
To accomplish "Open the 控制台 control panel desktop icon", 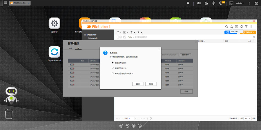I will pos(54,23).
